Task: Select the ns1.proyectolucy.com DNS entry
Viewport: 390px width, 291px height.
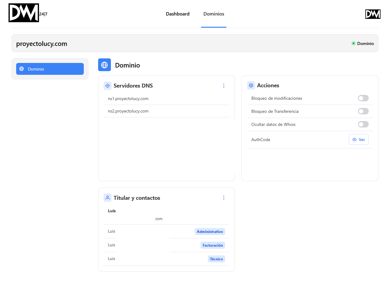Action: pyautogui.click(x=128, y=99)
